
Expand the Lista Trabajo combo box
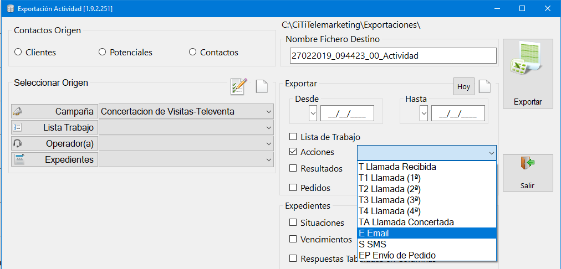click(186, 127)
